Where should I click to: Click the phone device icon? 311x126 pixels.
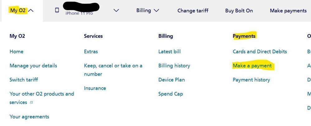[x=57, y=10]
